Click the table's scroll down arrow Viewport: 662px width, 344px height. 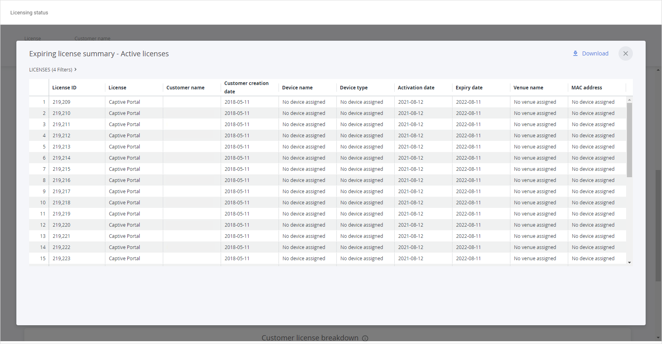point(629,263)
